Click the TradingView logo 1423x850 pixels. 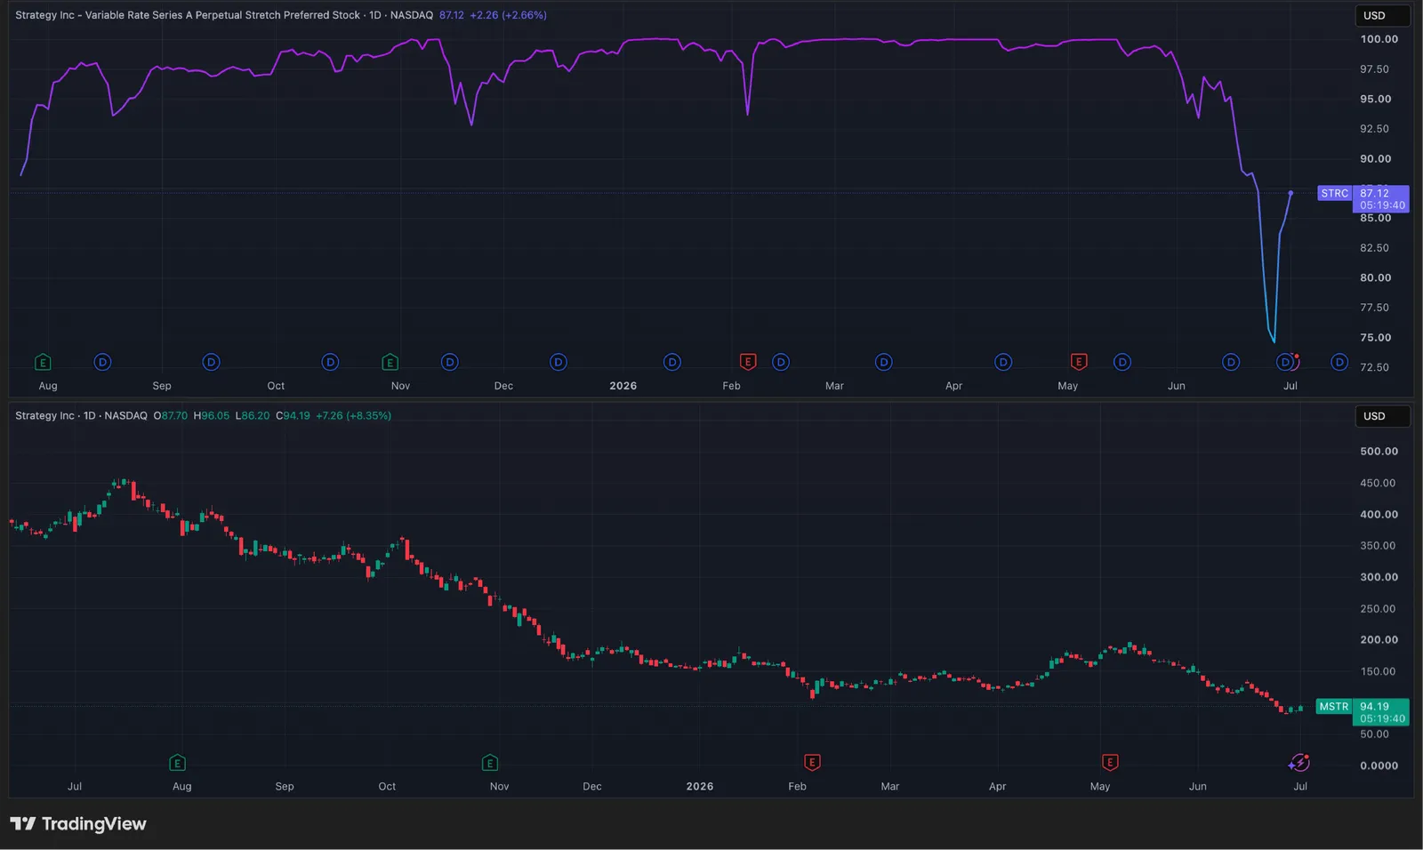[x=78, y=824]
